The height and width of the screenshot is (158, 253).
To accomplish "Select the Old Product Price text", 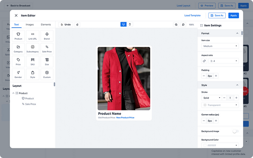I will pyautogui.click(x=107, y=118).
